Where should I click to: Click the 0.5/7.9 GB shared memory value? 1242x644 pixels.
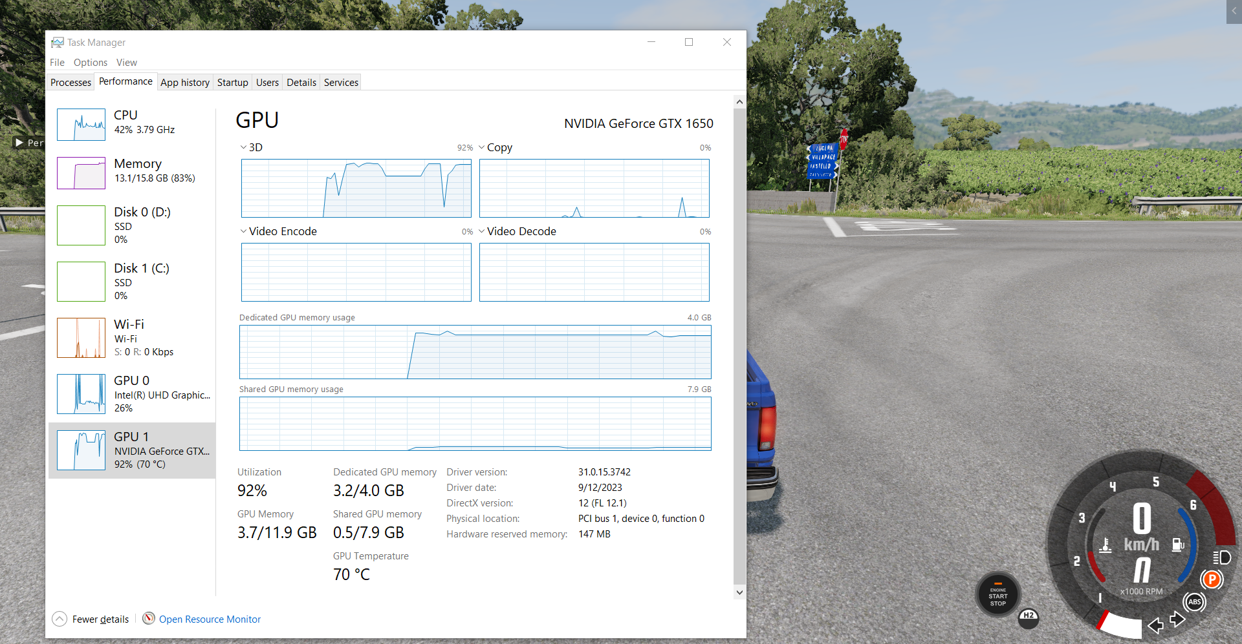(369, 533)
